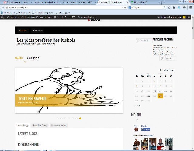Image resolution: width=194 pixels, height=151 pixels.
Task: Open Galerie de composants bookmark
Action: [x=43, y=12]
